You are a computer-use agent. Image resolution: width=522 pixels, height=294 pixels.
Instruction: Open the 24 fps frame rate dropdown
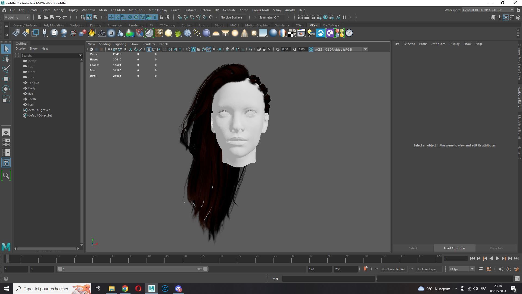[461, 269]
